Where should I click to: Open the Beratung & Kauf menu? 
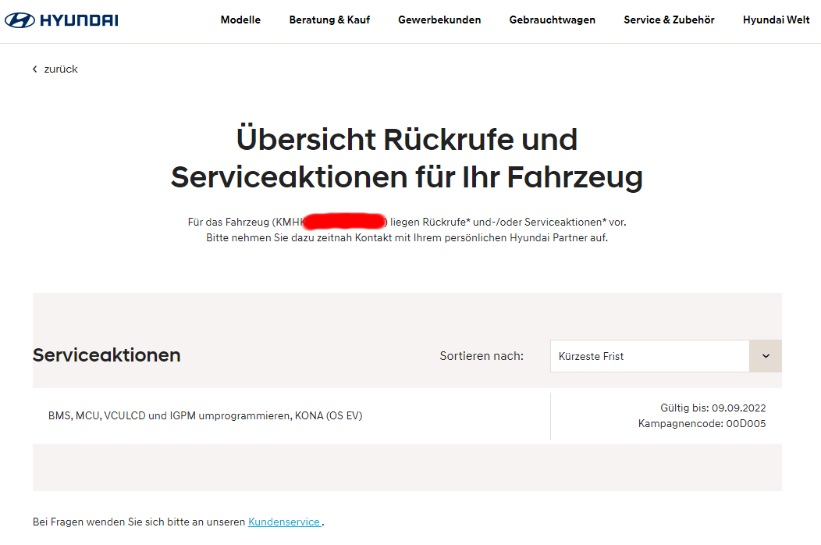(329, 20)
